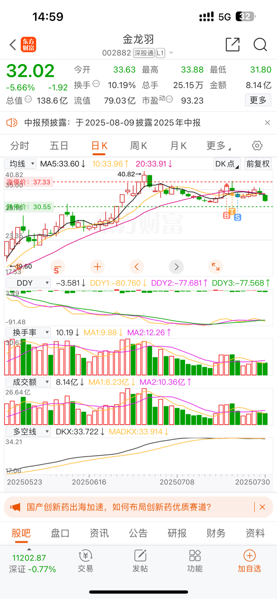Open the share/export icon

tap(233, 44)
